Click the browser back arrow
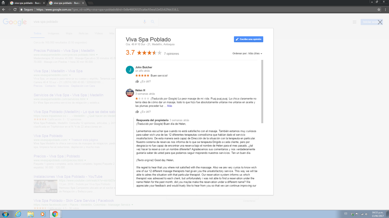 4,10
